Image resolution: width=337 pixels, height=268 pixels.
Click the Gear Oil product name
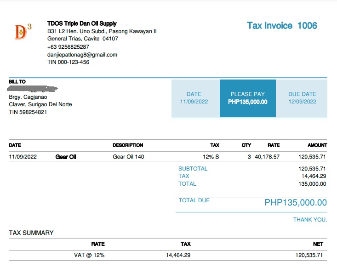[66, 157]
